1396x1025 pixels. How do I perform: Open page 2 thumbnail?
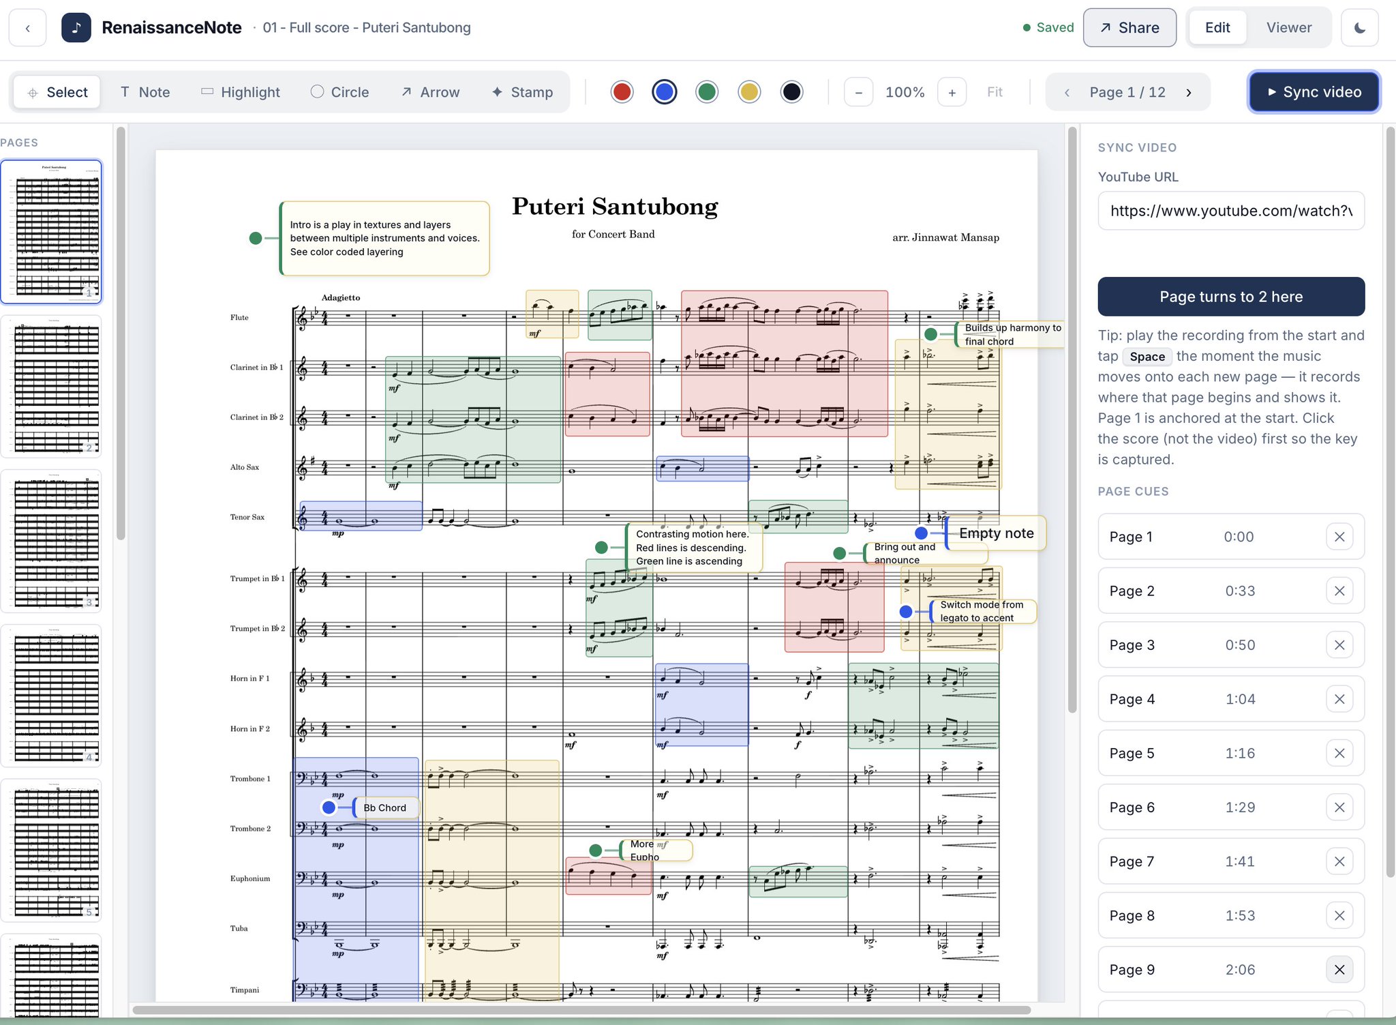[x=52, y=387]
